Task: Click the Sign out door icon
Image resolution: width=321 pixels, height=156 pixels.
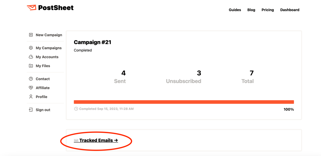Action: point(31,110)
